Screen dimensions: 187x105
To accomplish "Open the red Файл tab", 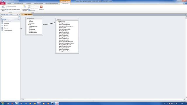I will (x=3, y=3).
